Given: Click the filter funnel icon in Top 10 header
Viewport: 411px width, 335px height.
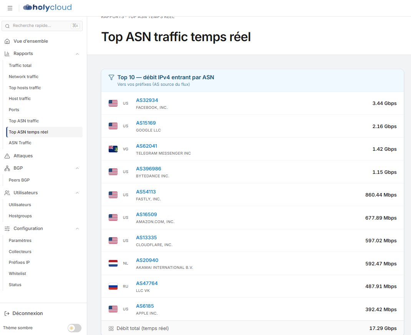Looking at the screenshot, I should 111,77.
